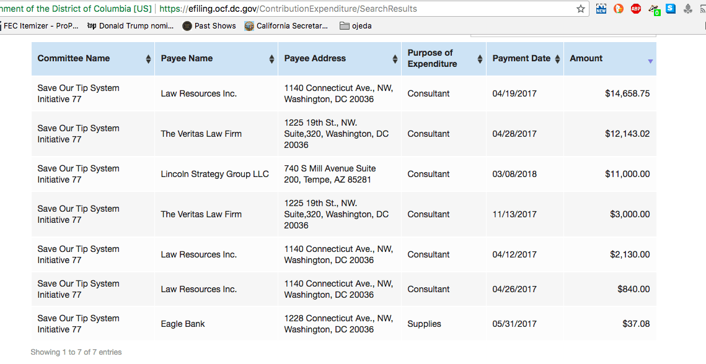Viewport: 706px width, 364px height.
Task: Open the FEC Itemizer bookmark
Action: pyautogui.click(x=40, y=25)
